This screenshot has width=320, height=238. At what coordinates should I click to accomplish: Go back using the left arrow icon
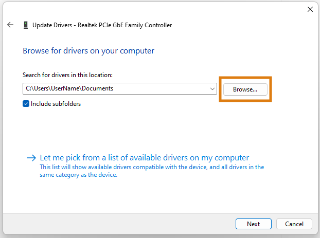pyautogui.click(x=10, y=25)
